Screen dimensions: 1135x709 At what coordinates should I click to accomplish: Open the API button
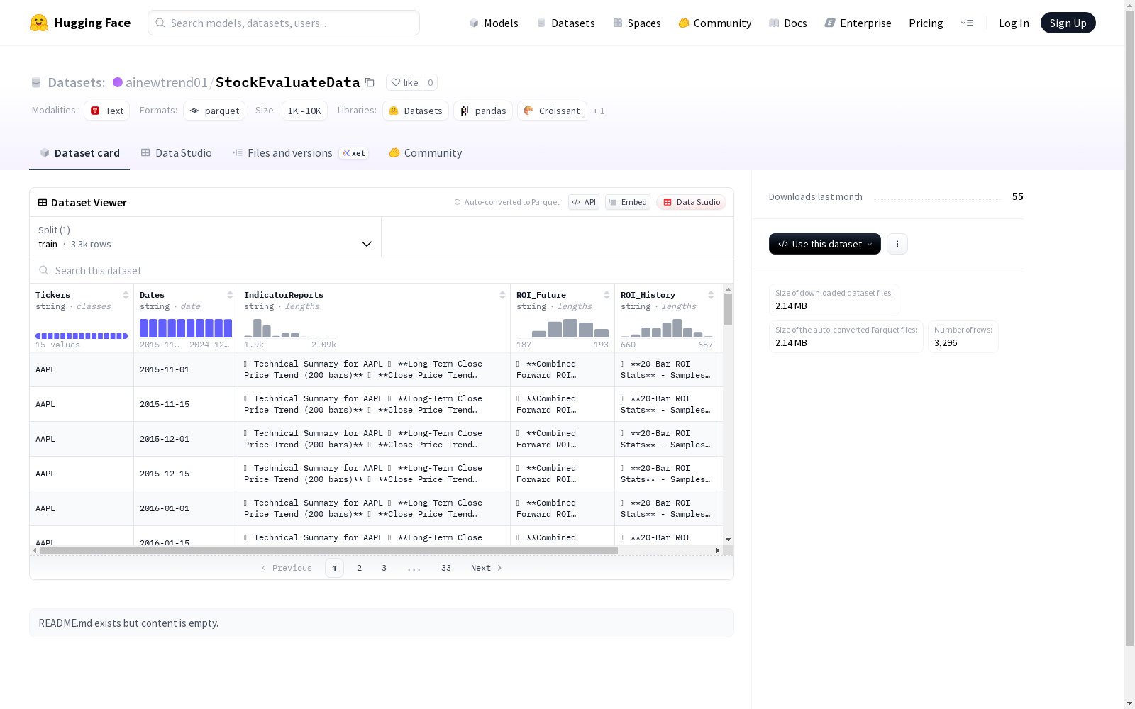584,202
